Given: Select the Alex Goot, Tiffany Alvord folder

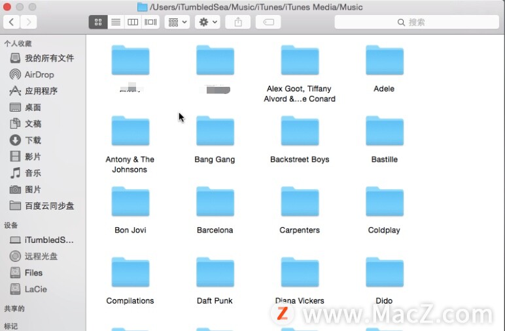Looking at the screenshot, I should 300,61.
